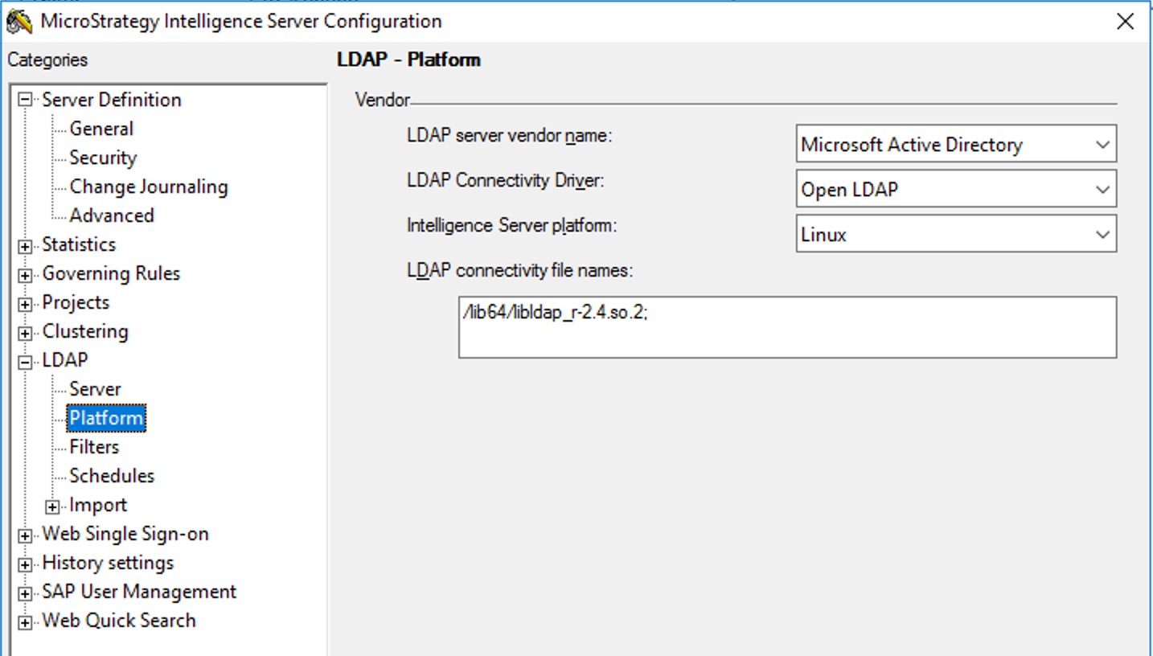
Task: Select the Server item under LDAP
Action: [95, 389]
